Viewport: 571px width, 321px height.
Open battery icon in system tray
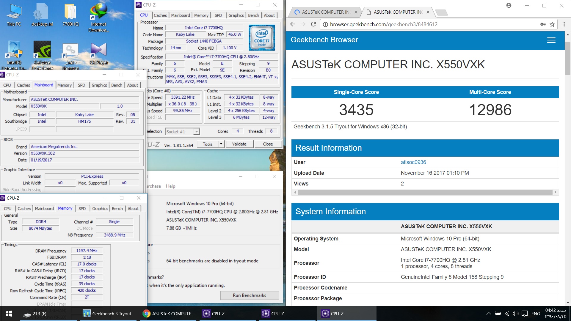click(498, 314)
